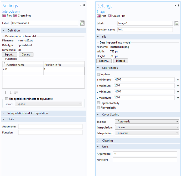Open Image settings panel menu arrow
182x177 pixels.
[x=175, y=6]
